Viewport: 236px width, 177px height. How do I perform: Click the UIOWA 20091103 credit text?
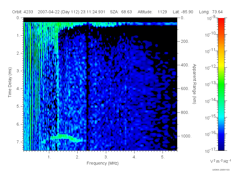221,170
